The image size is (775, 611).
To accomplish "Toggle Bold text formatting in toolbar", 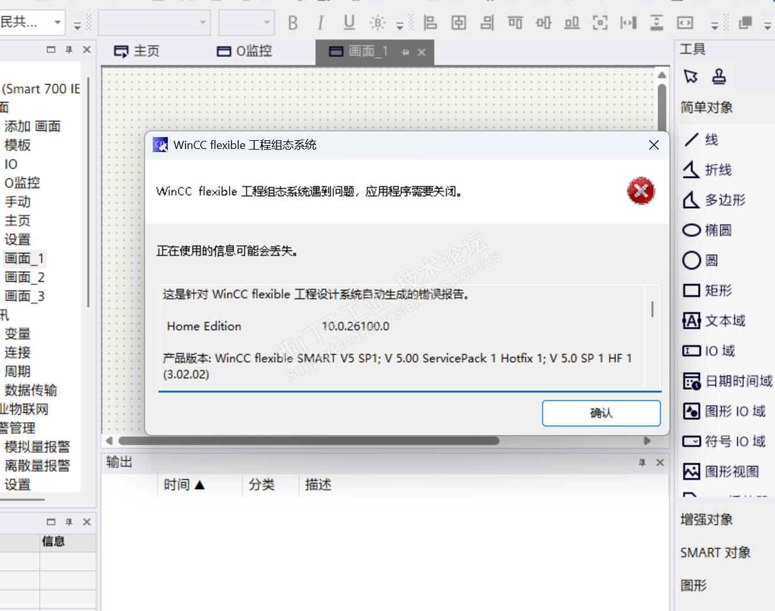I will coord(293,23).
